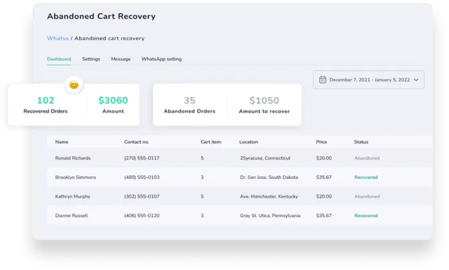Click the Price column header

321,142
